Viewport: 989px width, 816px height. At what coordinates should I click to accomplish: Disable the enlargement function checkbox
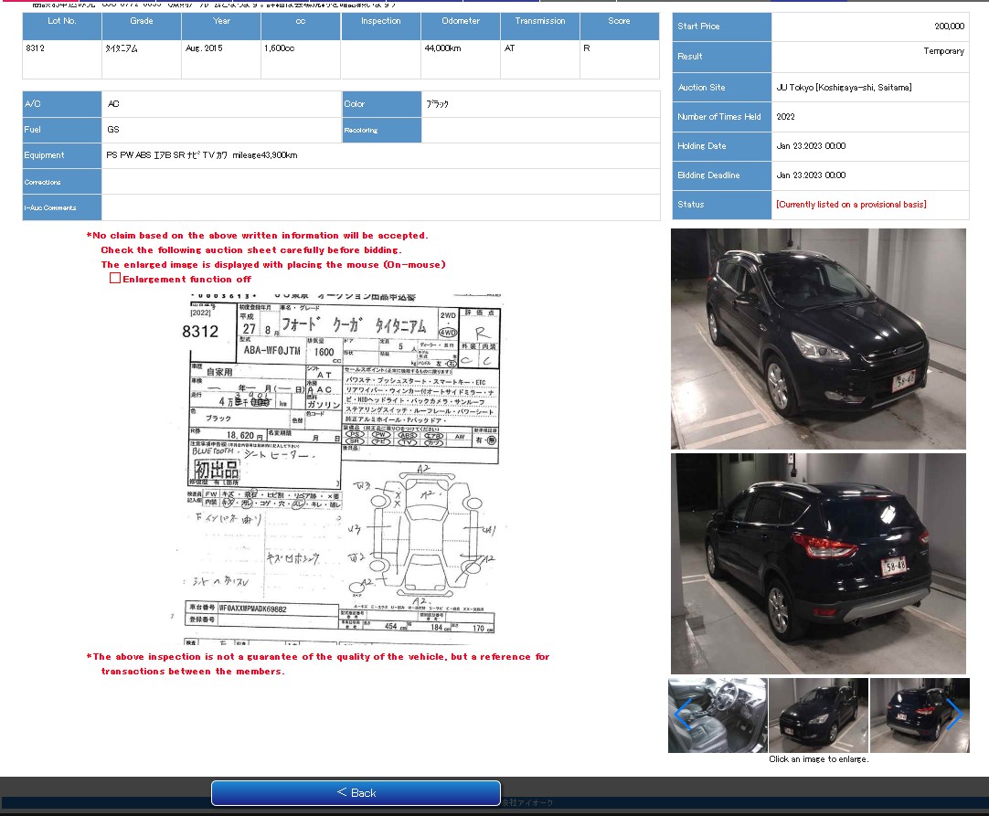coord(115,277)
